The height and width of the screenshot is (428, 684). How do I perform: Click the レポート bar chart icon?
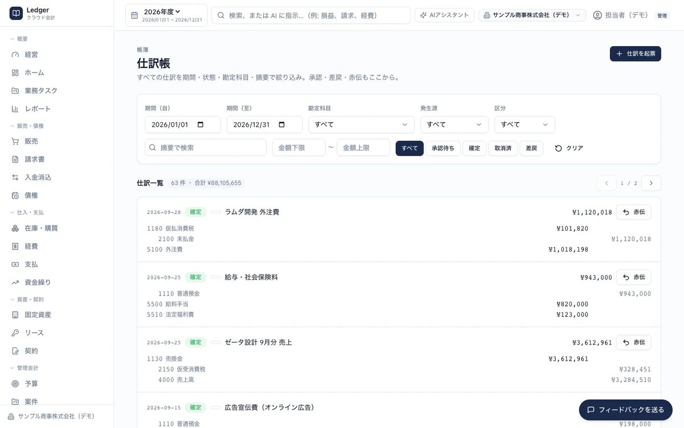coord(15,109)
